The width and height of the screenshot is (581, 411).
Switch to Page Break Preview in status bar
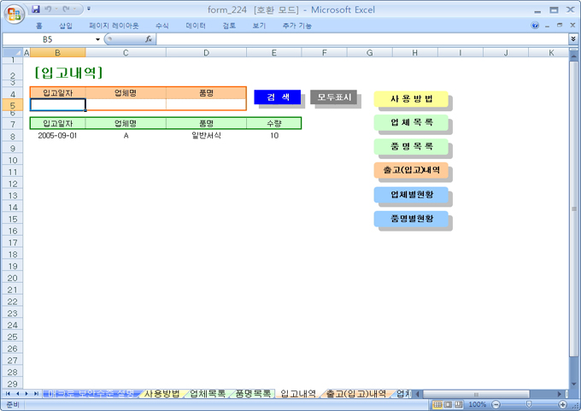pos(459,404)
